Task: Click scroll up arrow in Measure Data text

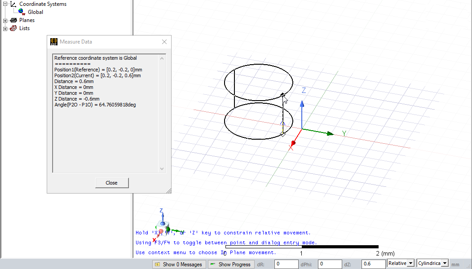Action: [x=162, y=58]
